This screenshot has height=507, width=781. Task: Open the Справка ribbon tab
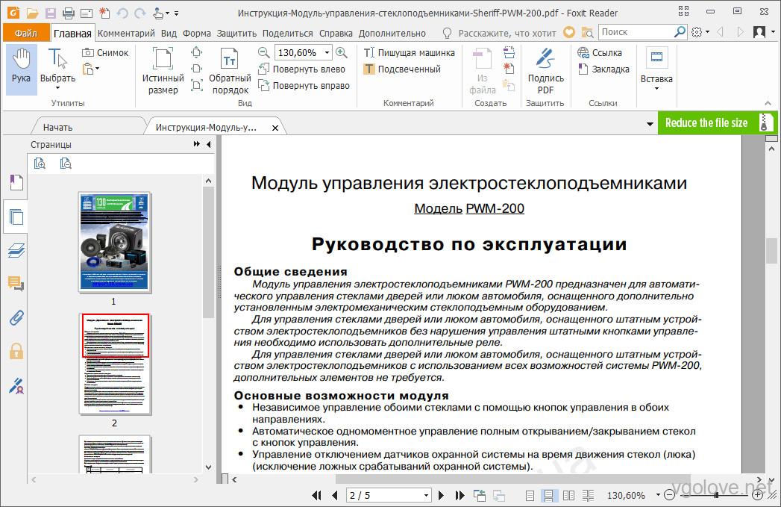coord(336,33)
